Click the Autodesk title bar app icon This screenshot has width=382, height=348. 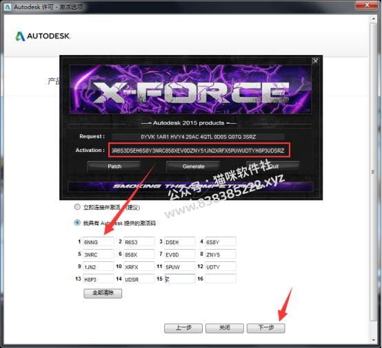[8, 7]
